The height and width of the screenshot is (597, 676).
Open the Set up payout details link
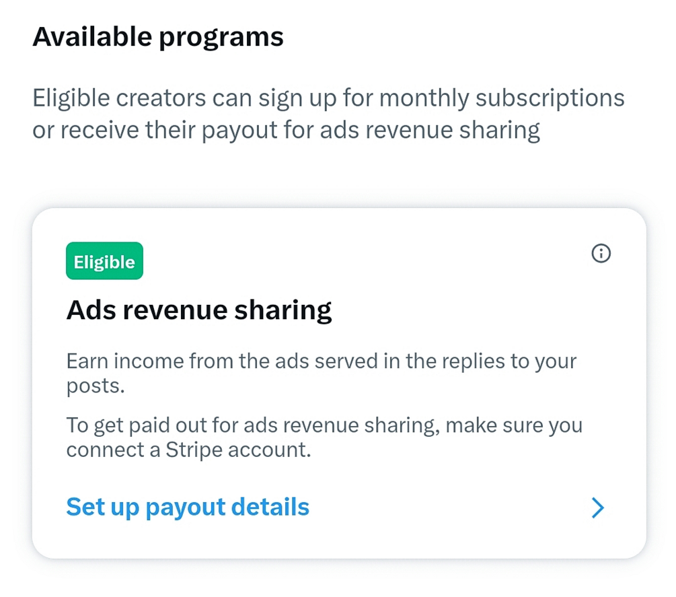pos(188,507)
